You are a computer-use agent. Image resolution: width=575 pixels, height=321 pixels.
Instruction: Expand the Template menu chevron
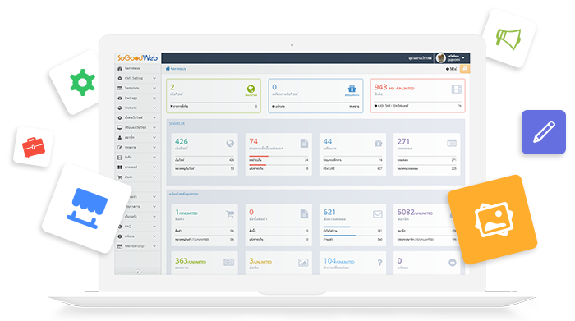coord(154,88)
